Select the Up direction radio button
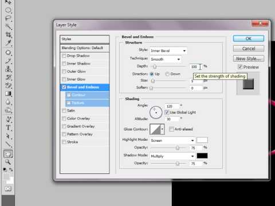This screenshot has height=206, width=275. [152, 74]
